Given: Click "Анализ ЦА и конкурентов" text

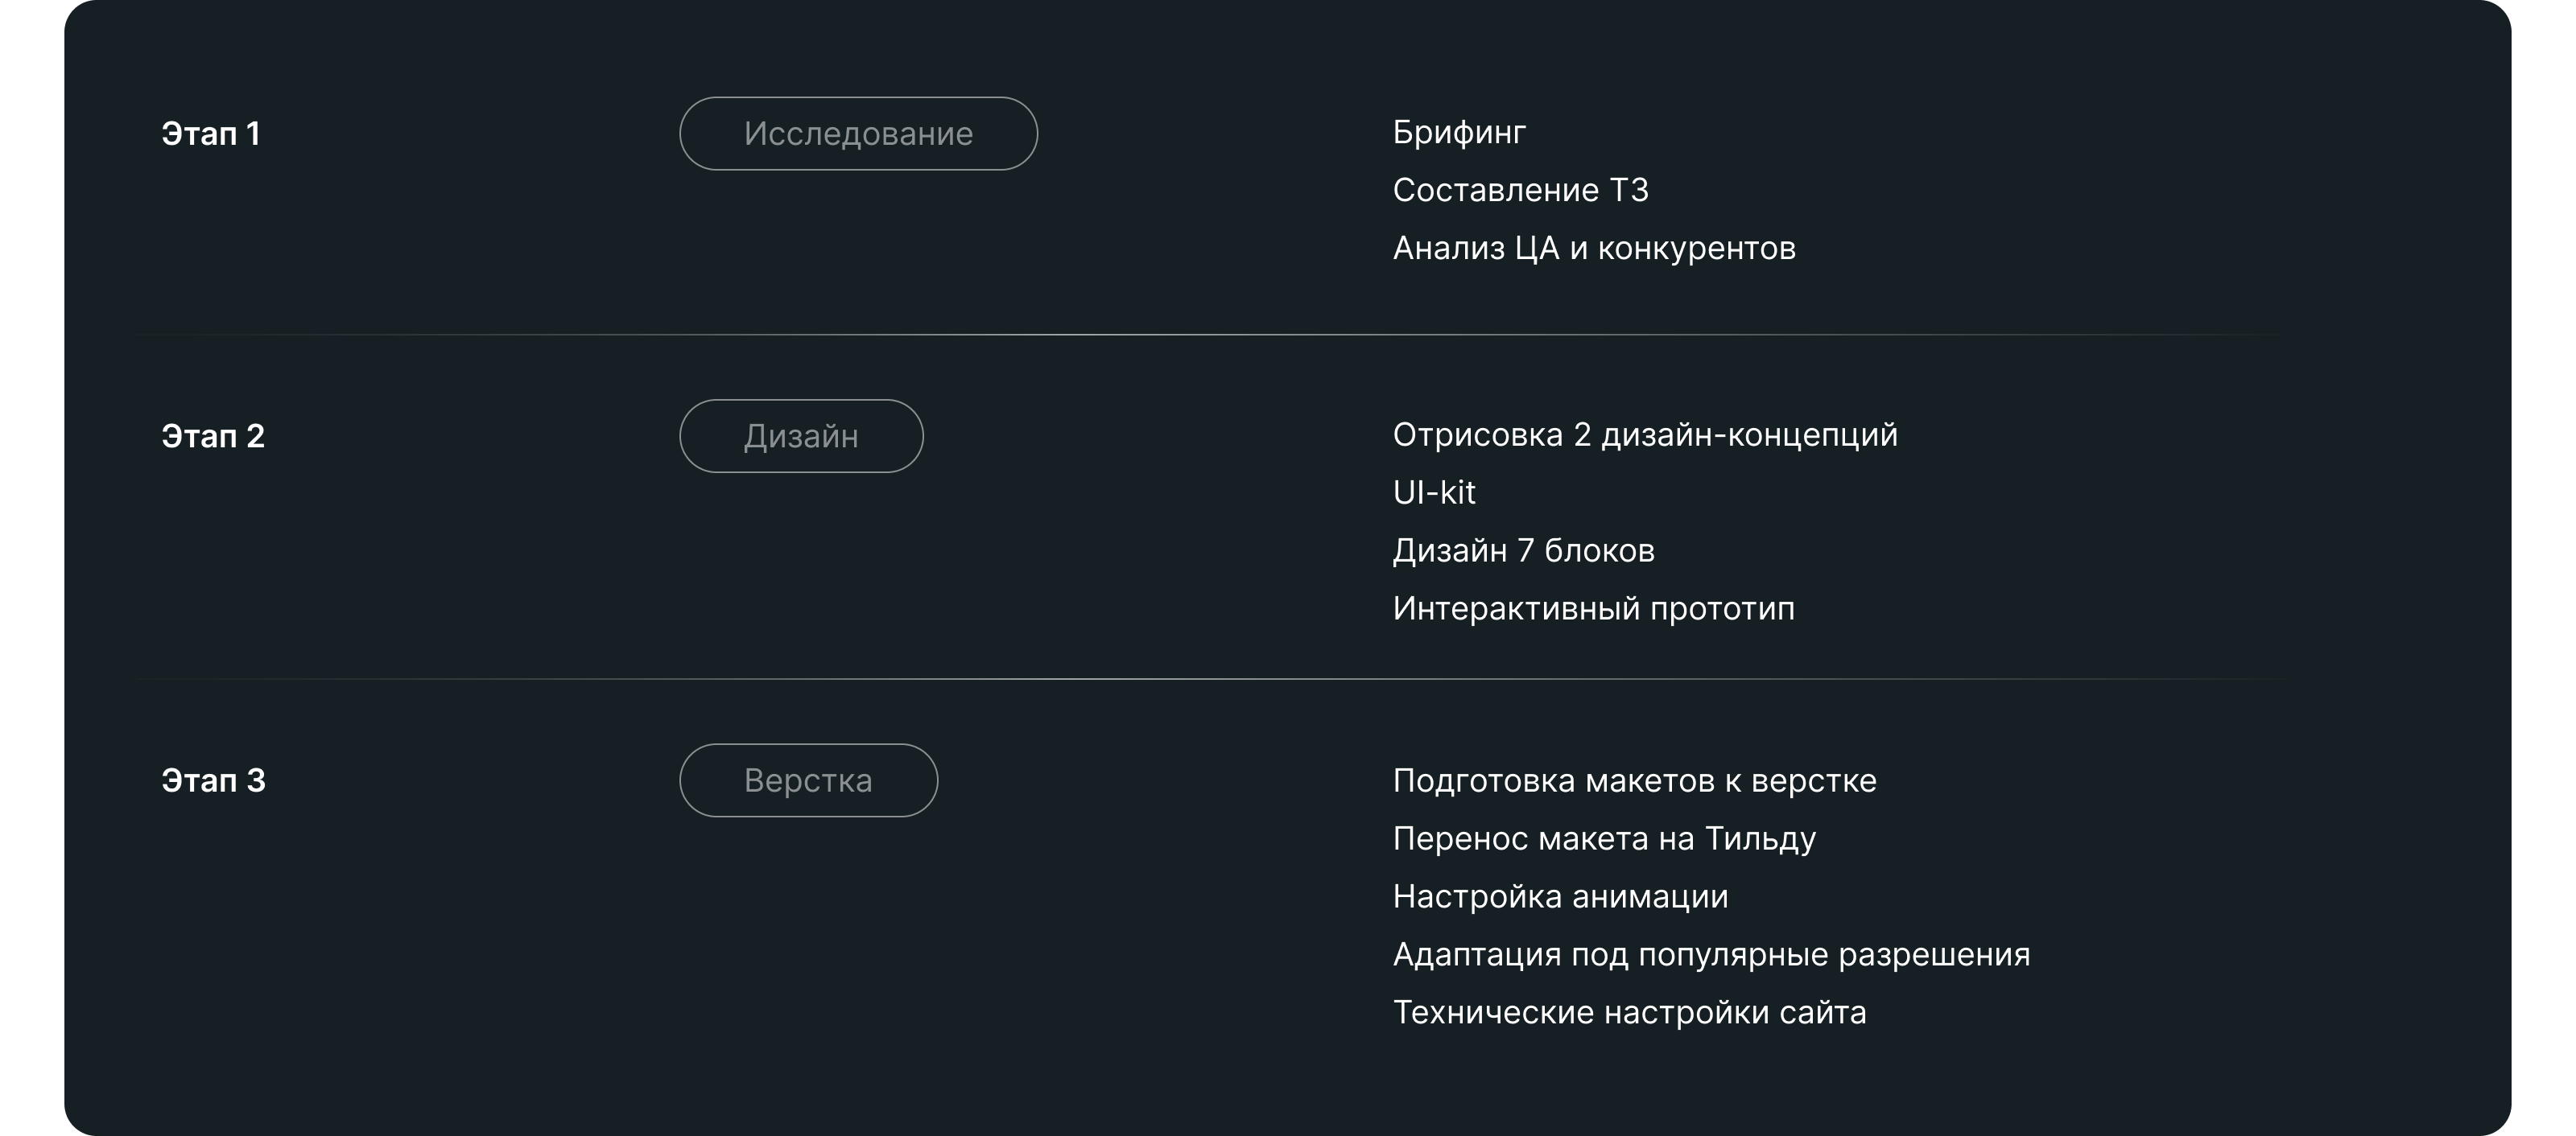Looking at the screenshot, I should point(1594,248).
